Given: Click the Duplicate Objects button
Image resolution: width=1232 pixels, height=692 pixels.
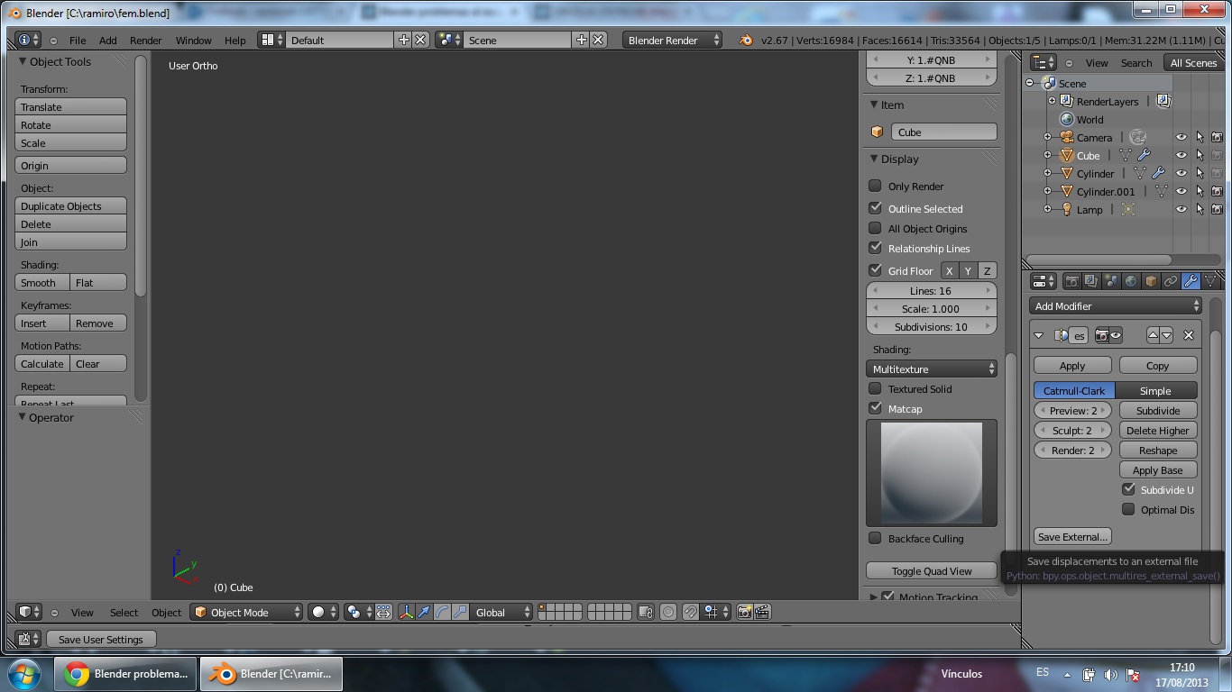Looking at the screenshot, I should (x=71, y=205).
